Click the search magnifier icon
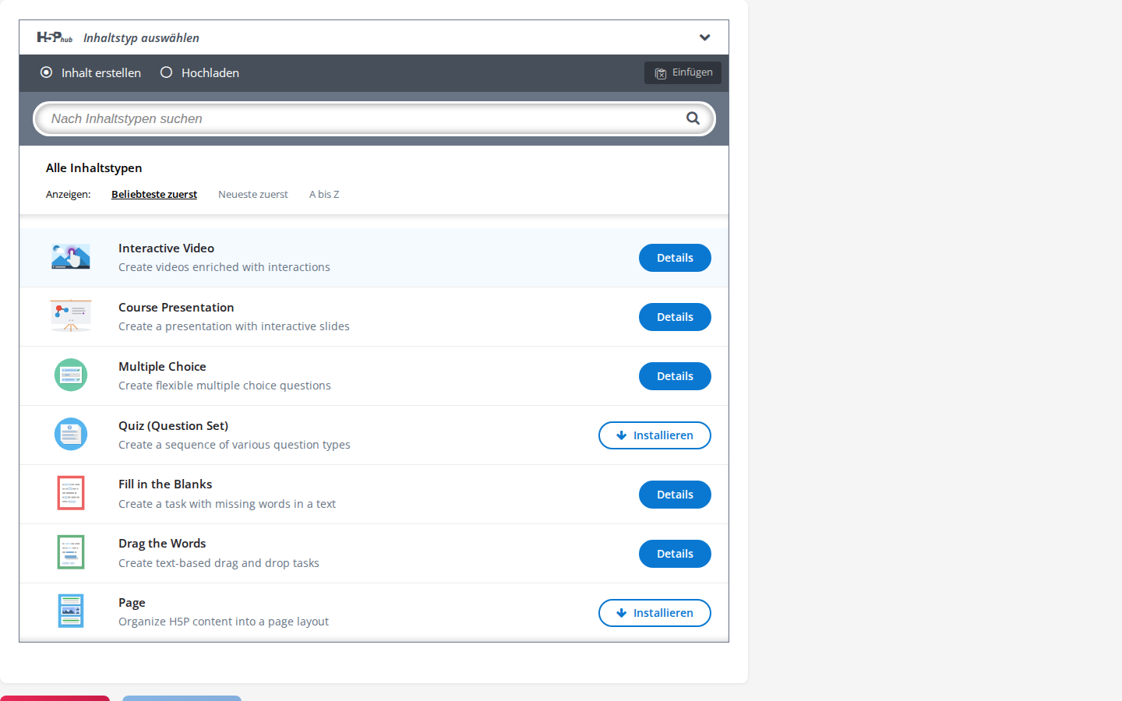The image size is (1122, 701). (693, 118)
